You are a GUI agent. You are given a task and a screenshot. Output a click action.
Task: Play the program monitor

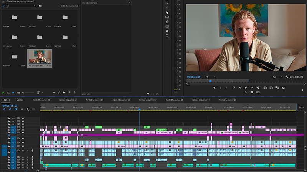pyautogui.click(x=246, y=88)
